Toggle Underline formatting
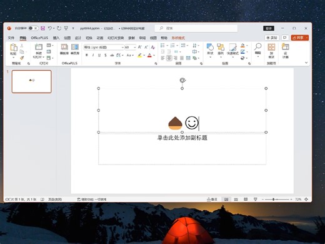 99,55
